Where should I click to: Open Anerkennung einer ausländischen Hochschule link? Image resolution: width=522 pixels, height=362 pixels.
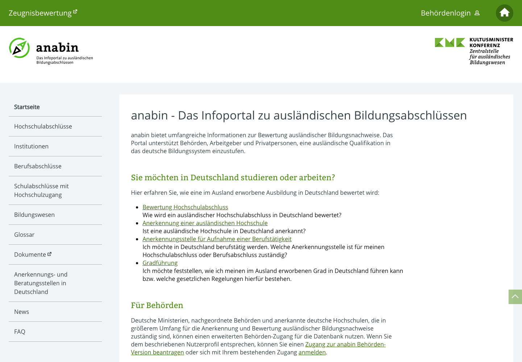[x=205, y=223]
